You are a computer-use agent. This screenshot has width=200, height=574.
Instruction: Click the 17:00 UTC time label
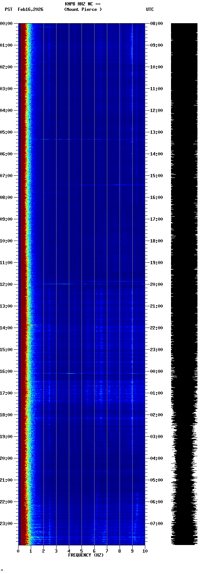[x=156, y=219]
